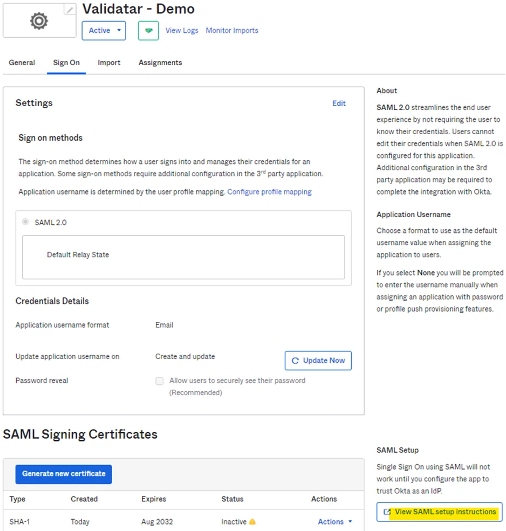Viewport: 506px width, 531px height.
Task: Click the Email username format value
Action: (x=165, y=325)
